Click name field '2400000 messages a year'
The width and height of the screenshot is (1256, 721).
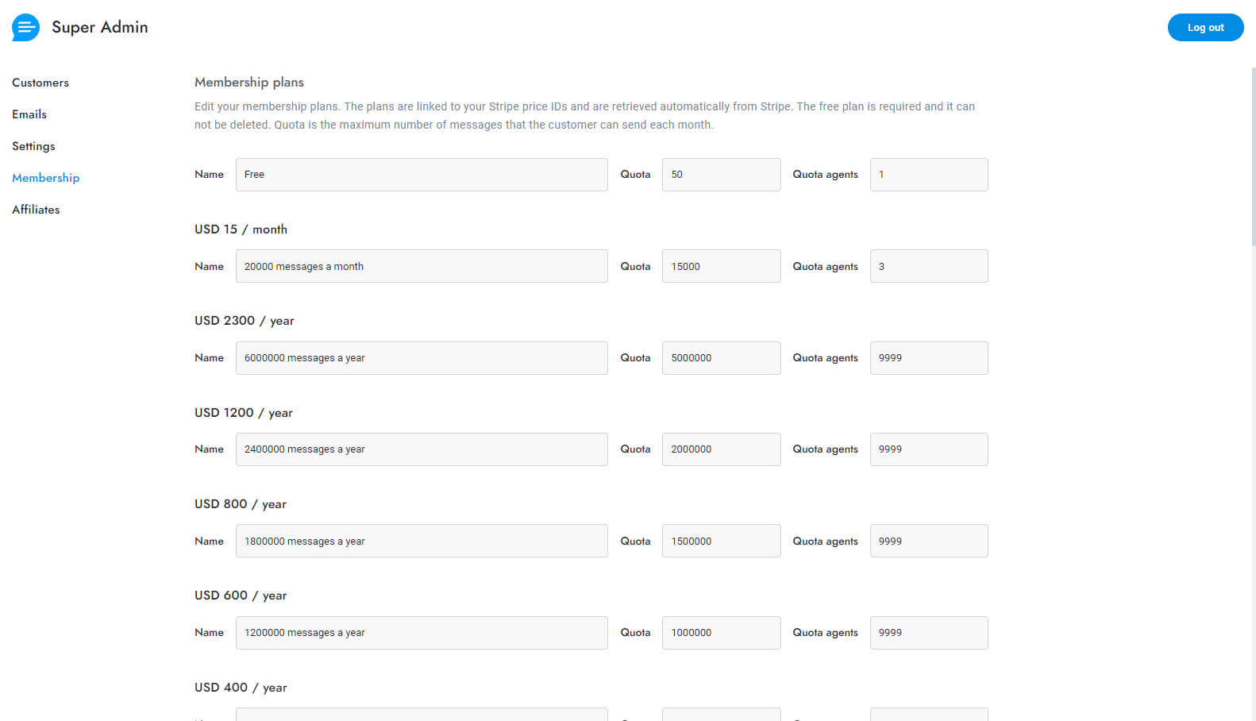[x=421, y=449]
